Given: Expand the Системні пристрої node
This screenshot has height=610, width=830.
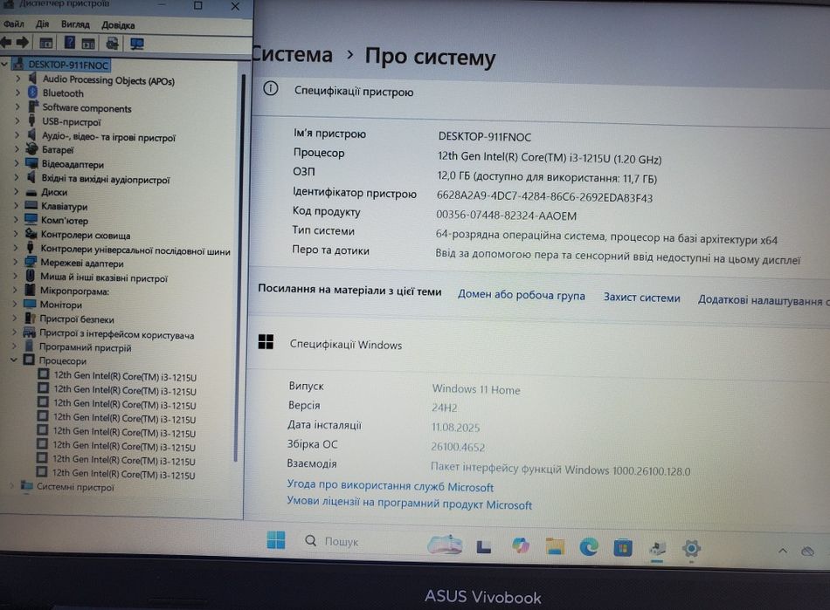Looking at the screenshot, I should pyautogui.click(x=11, y=485).
